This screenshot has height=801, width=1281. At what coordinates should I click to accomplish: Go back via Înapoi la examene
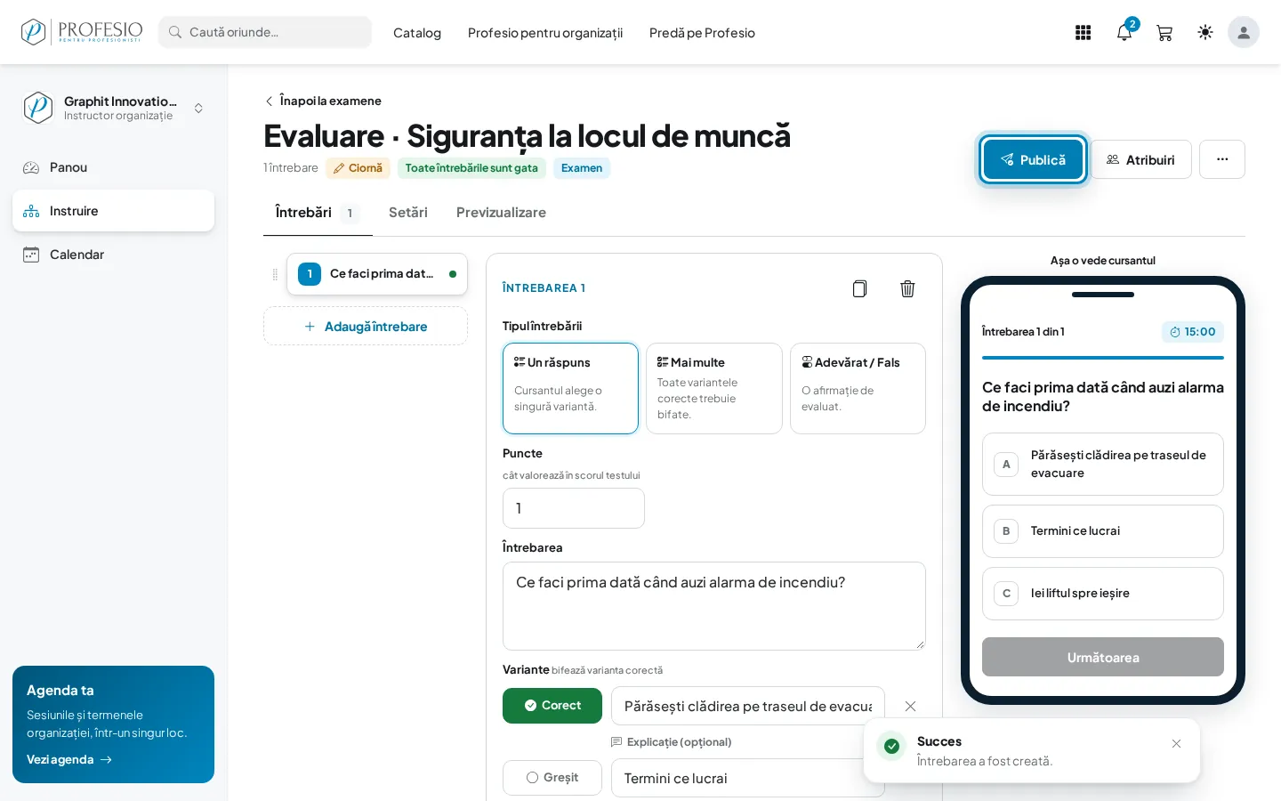[x=323, y=101]
